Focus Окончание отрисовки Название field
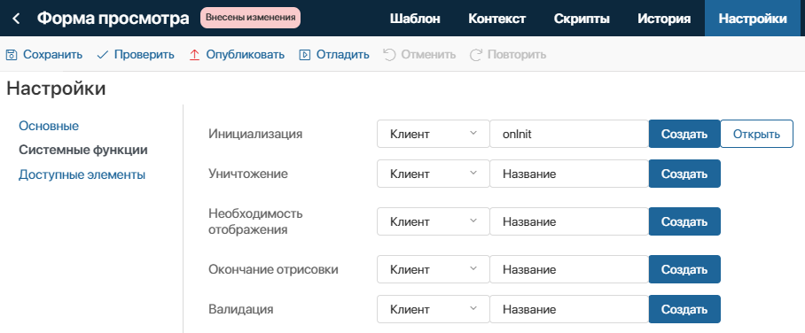The image size is (805, 333). (x=569, y=269)
